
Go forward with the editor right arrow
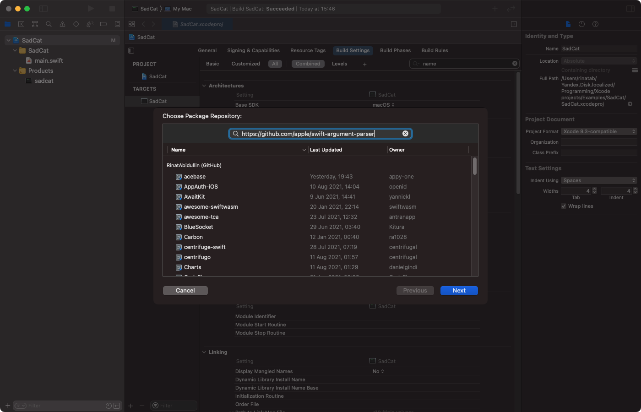153,24
